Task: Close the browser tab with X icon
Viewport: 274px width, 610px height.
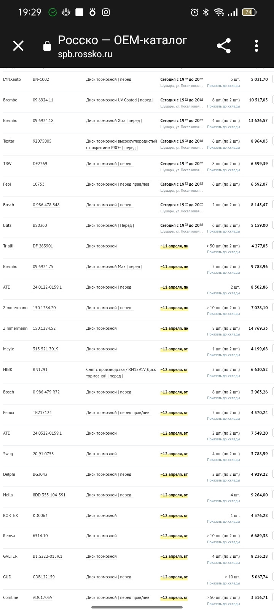Action: tap(18, 46)
